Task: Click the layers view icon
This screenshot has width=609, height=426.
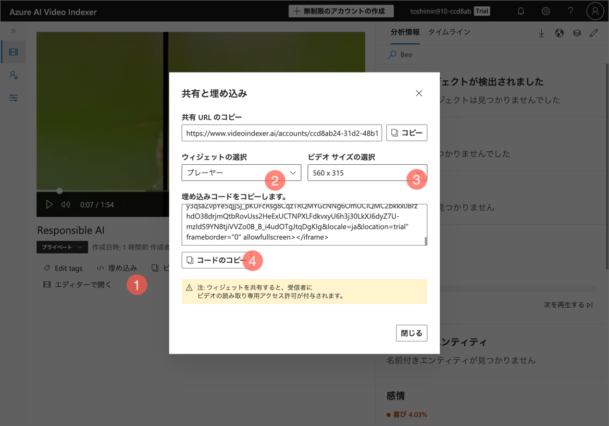Action: pos(577,33)
